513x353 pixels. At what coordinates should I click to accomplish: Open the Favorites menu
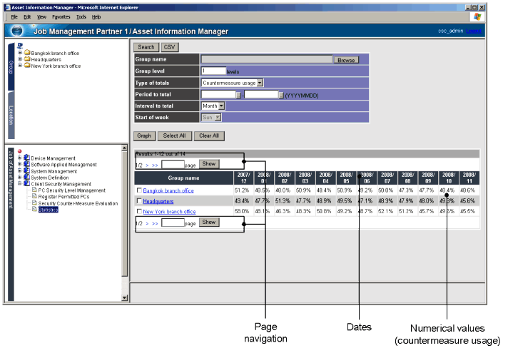(x=61, y=16)
